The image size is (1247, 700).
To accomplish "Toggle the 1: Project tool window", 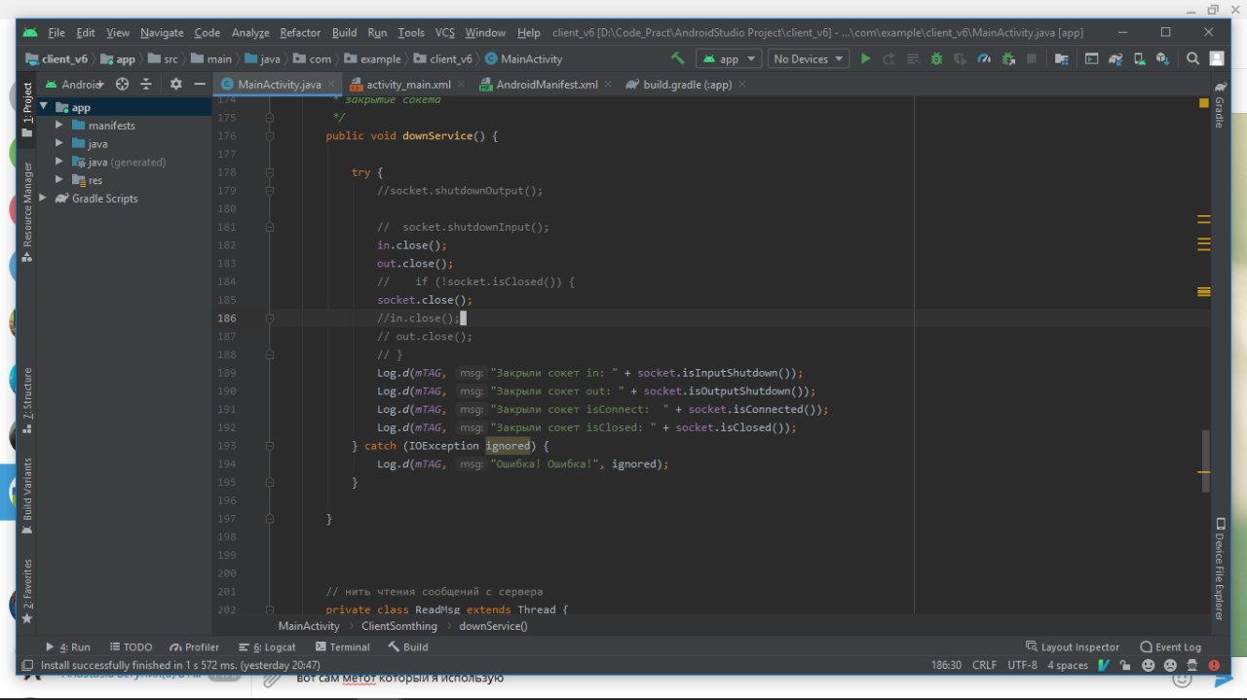I will pyautogui.click(x=27, y=110).
